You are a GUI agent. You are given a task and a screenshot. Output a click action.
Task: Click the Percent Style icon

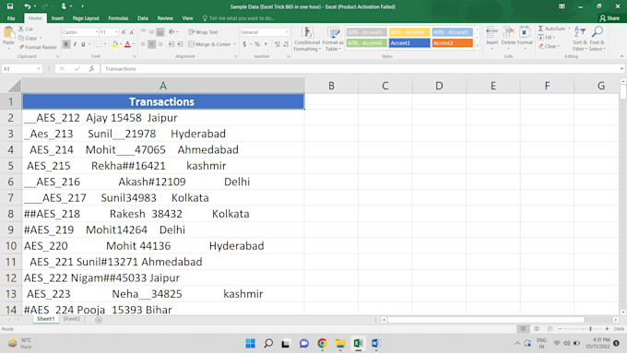pos(257,44)
